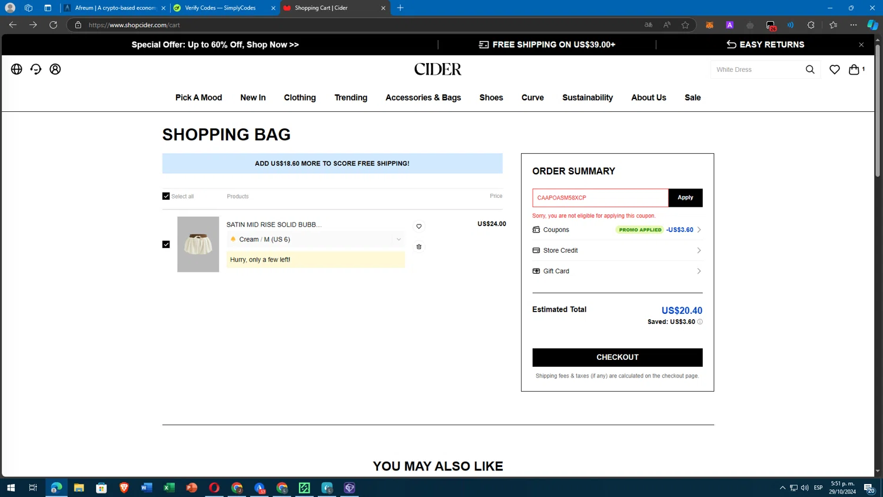Image resolution: width=883 pixels, height=497 pixels.
Task: Open the Clothing menu
Action: tap(300, 98)
